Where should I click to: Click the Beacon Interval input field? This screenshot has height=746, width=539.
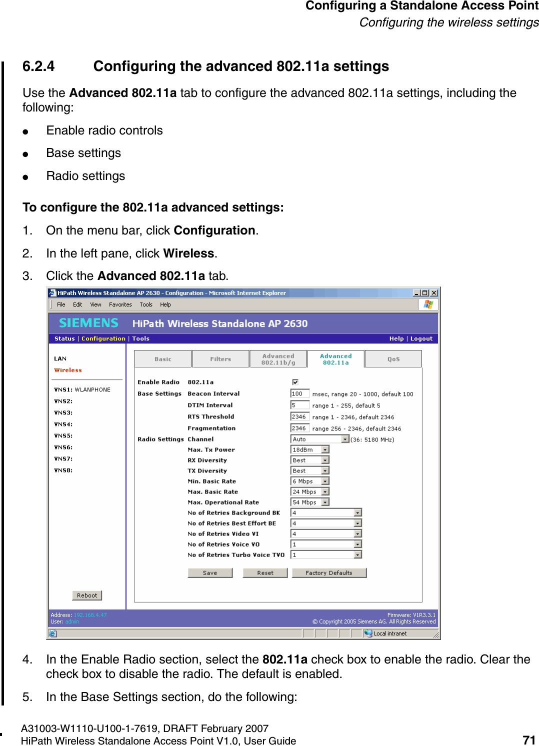point(299,393)
